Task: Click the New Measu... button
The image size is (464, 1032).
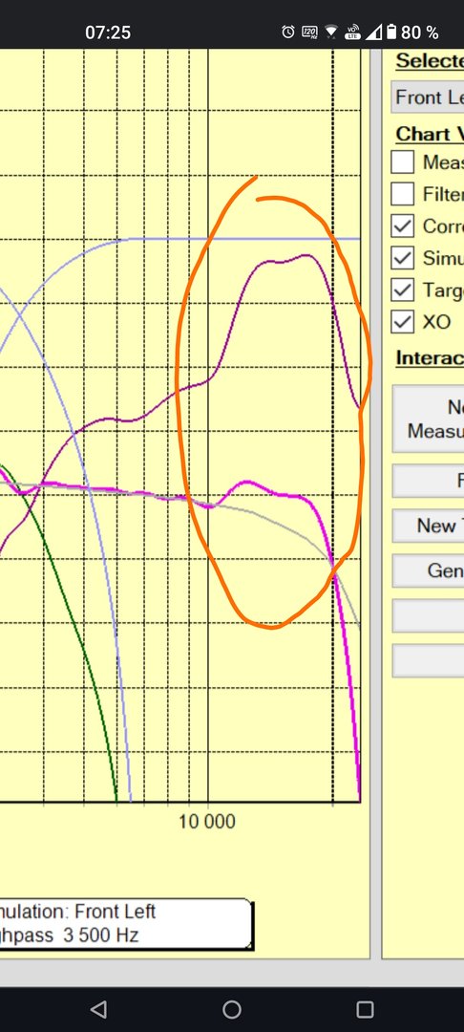Action: pyautogui.click(x=429, y=419)
